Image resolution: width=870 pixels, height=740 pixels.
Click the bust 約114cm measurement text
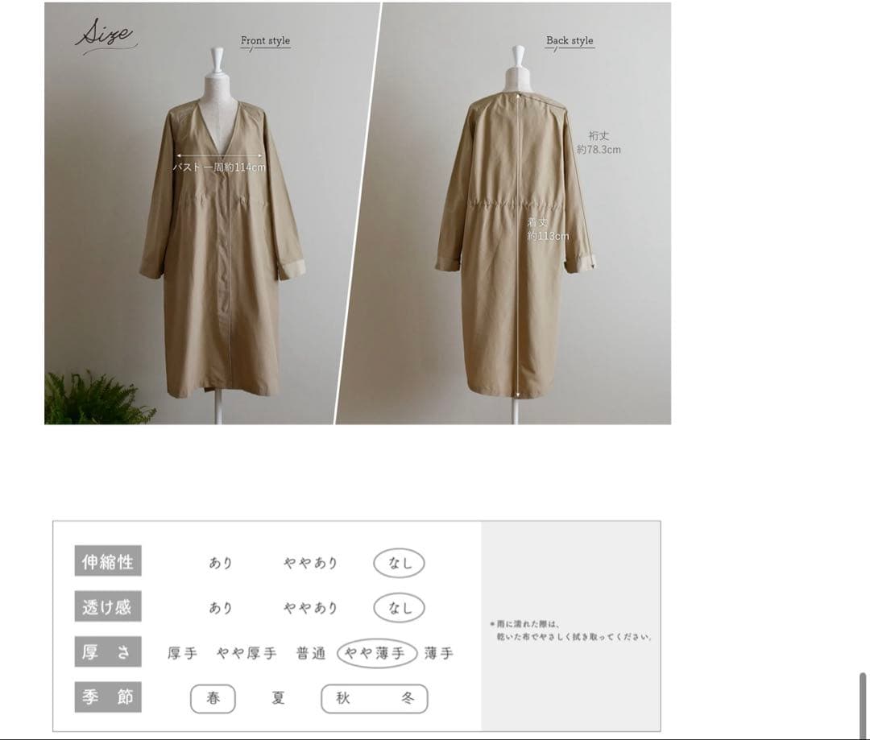pos(219,167)
